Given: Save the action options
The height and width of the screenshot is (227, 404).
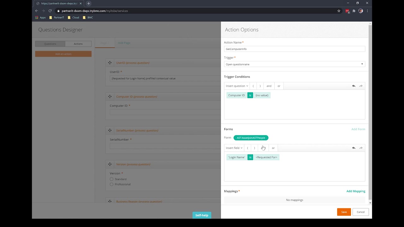Looking at the screenshot, I should [x=344, y=212].
